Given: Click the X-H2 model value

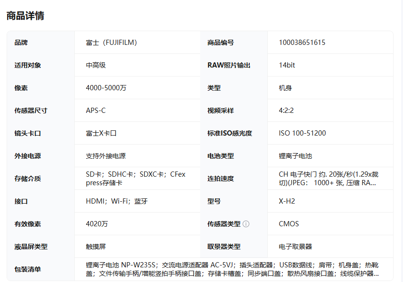Looking at the screenshot, I should click(x=287, y=201).
